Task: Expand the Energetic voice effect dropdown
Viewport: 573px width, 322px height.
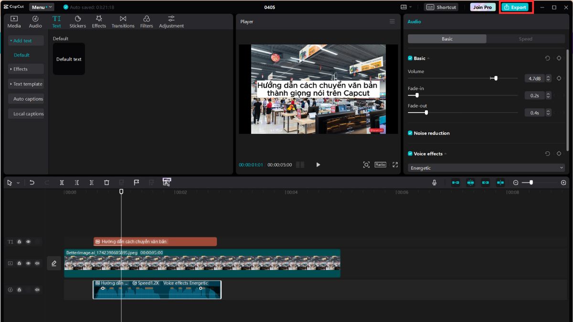Action: pyautogui.click(x=486, y=168)
